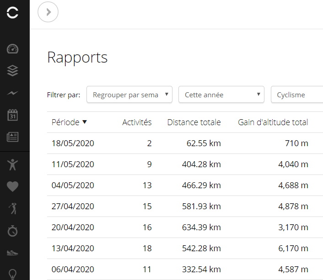Sort by the Période column header
The height and width of the screenshot is (280, 323).
(x=69, y=122)
